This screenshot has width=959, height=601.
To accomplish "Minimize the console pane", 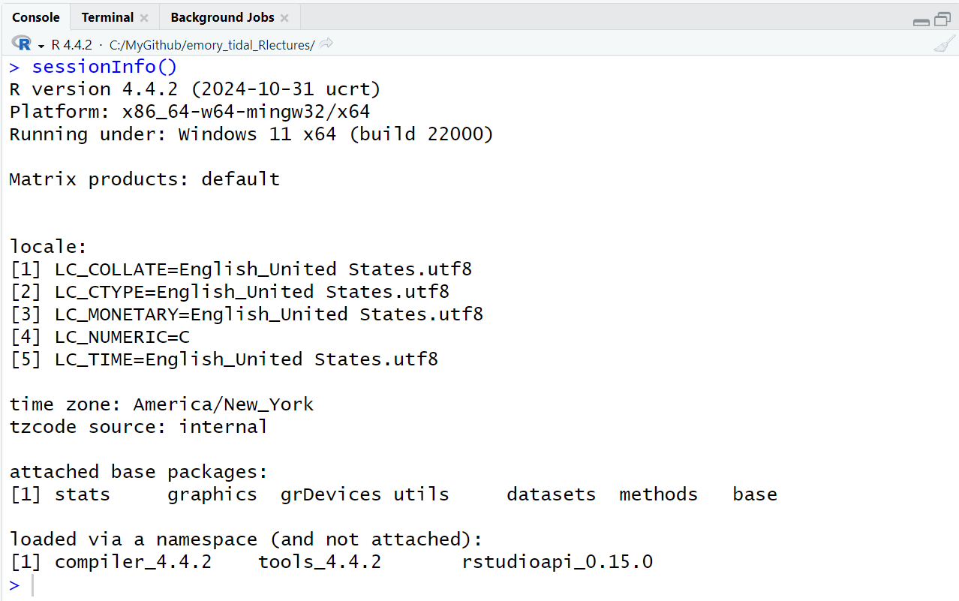I will click(921, 21).
